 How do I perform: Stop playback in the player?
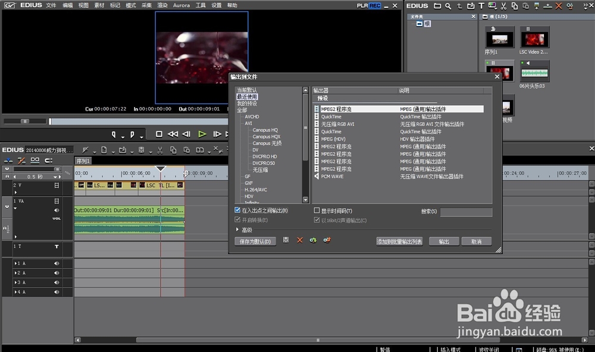point(159,134)
